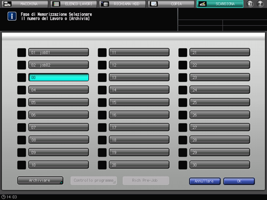Select job slot 02 job02
Viewport: 267px width, 200px height.
[59, 65]
